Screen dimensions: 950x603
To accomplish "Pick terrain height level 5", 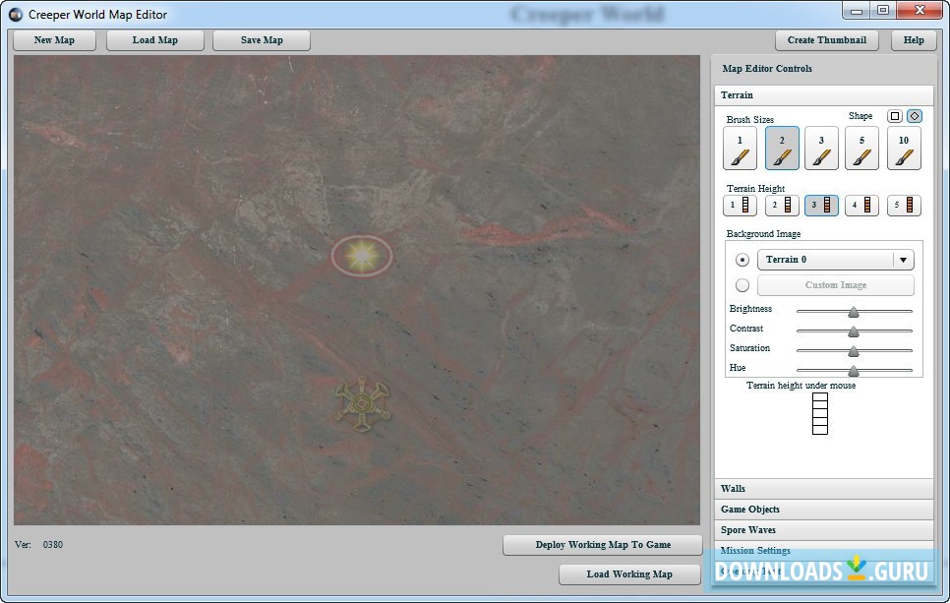I will pyautogui.click(x=903, y=206).
